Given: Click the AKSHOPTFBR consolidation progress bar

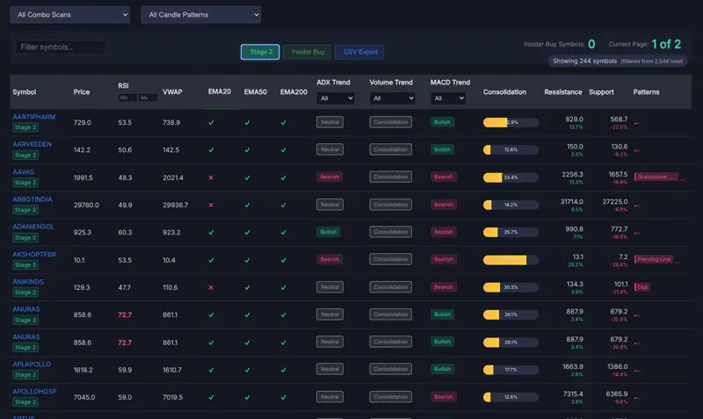Looking at the screenshot, I should [x=511, y=260].
